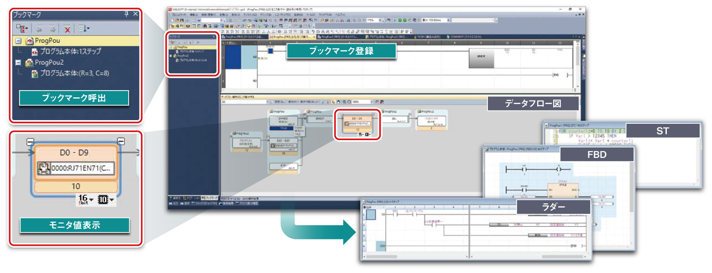This screenshot has height=273, width=712.
Task: Open the 16bit display format dropdown
Action: (85, 200)
